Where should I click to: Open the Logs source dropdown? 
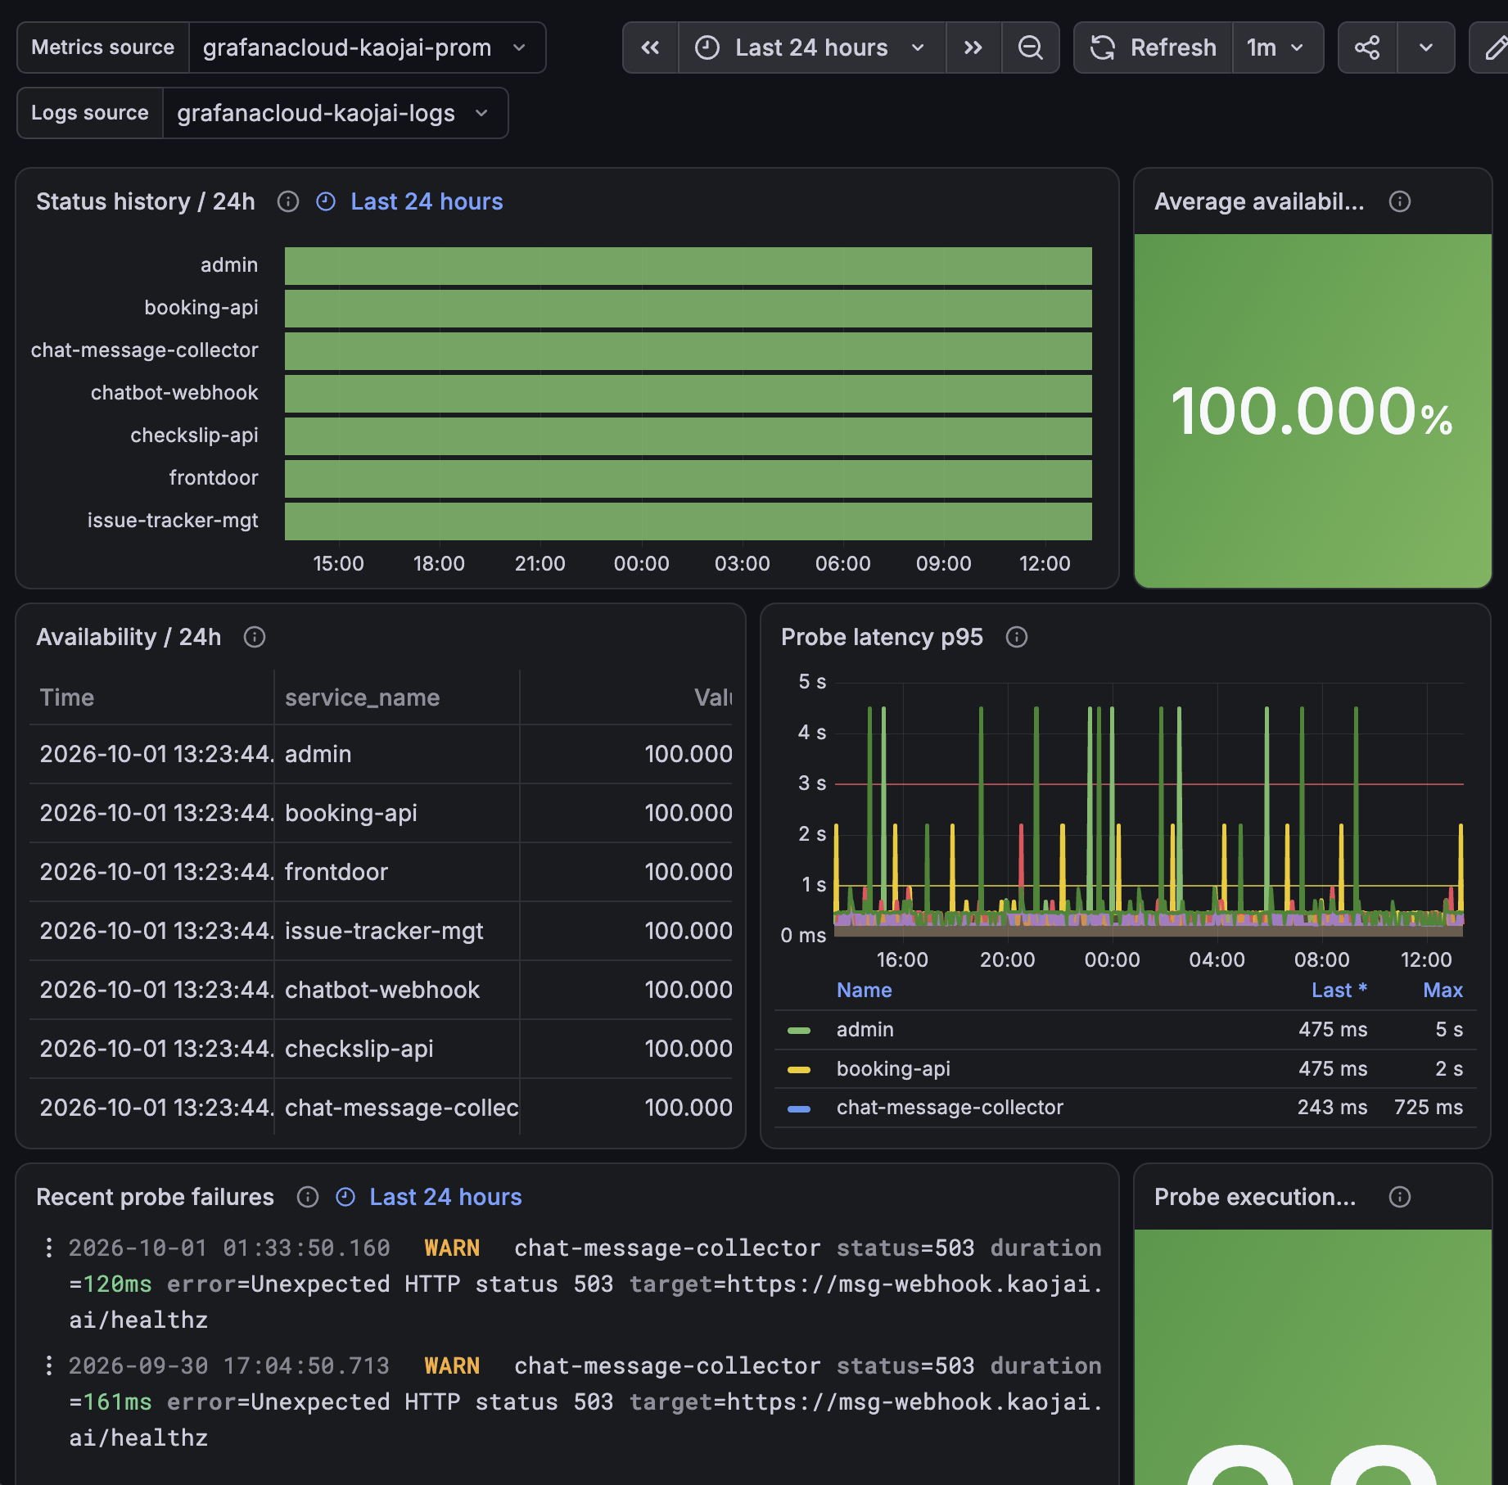334,113
